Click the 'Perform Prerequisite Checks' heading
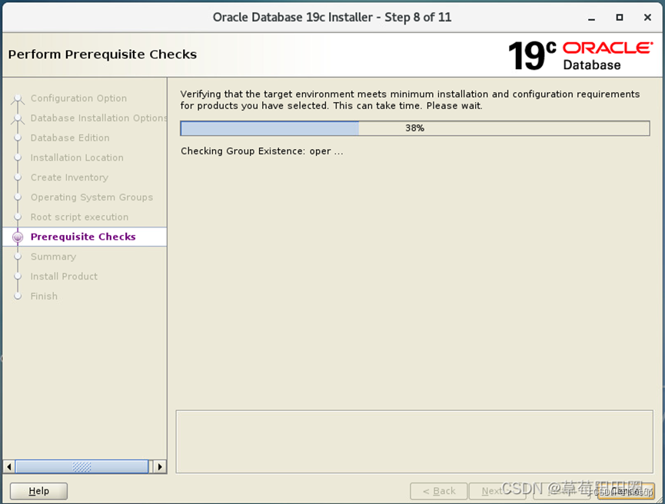Screen dimensions: 665x504 click(x=103, y=55)
